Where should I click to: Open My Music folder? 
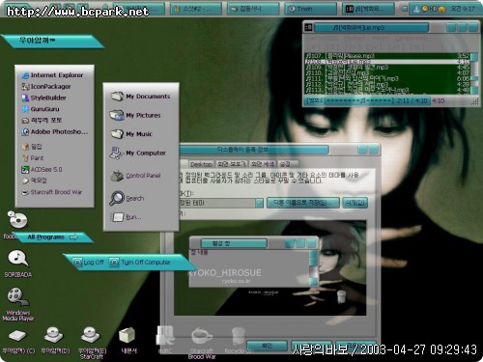click(131, 134)
